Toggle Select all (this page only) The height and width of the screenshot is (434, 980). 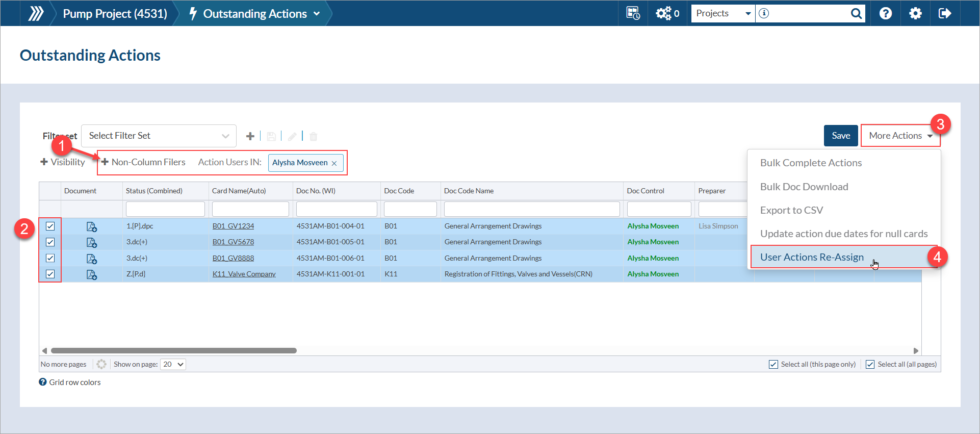click(x=773, y=364)
